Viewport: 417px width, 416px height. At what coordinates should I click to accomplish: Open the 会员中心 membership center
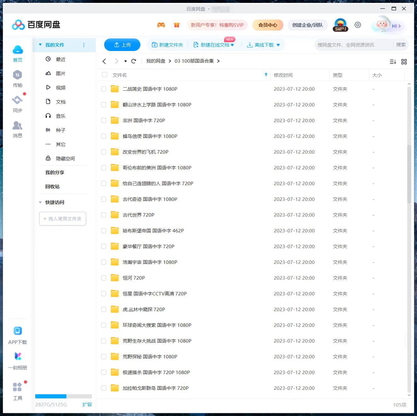click(268, 25)
